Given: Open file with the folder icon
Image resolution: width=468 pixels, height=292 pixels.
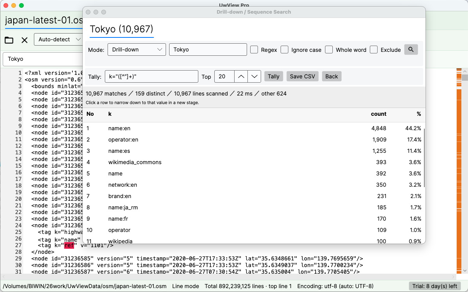Looking at the screenshot, I should coord(9,40).
